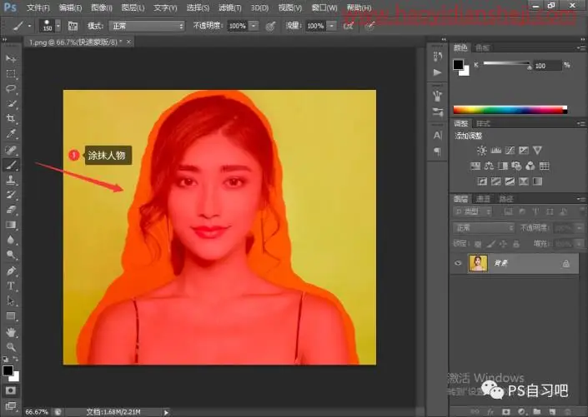Screen dimensions: 588x417
Task: Toggle lock all for layer
Action: click(x=516, y=244)
